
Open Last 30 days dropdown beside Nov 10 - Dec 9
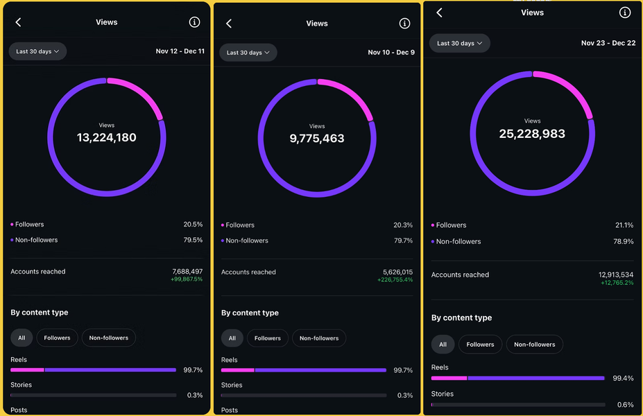(248, 53)
